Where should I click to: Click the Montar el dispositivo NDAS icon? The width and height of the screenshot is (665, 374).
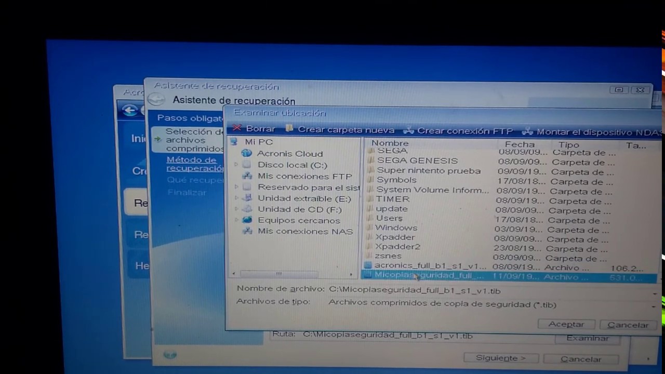(x=528, y=132)
